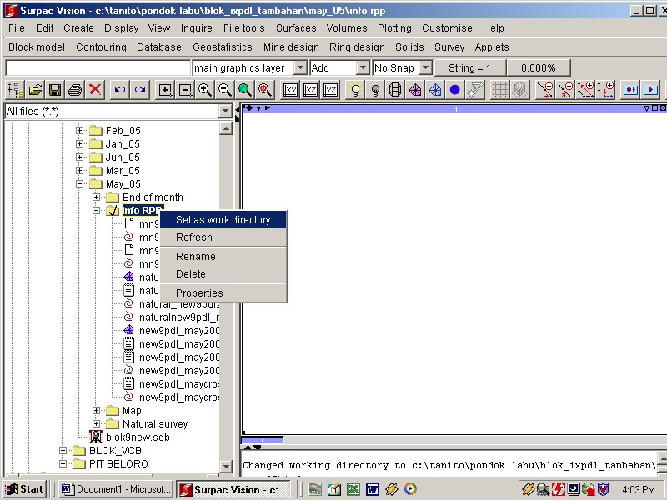Screen dimensions: 667x500
Task: Select the XY plane view icon
Action: [289, 90]
